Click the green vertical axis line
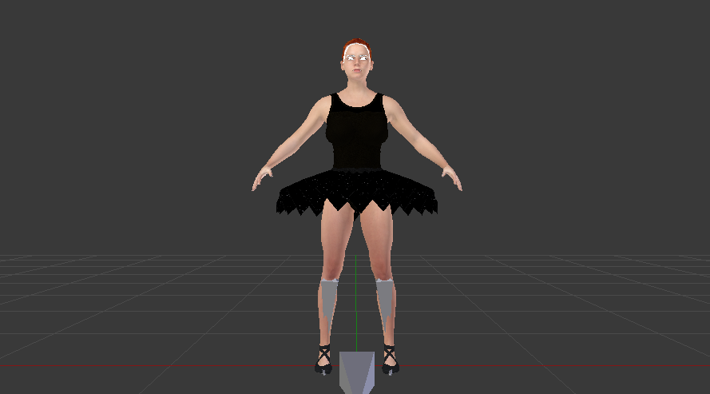This screenshot has width=710, height=394. 356,329
